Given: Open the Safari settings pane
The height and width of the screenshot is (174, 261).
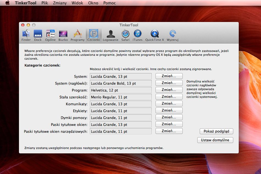Looking at the screenshot, I should tap(125, 35).
